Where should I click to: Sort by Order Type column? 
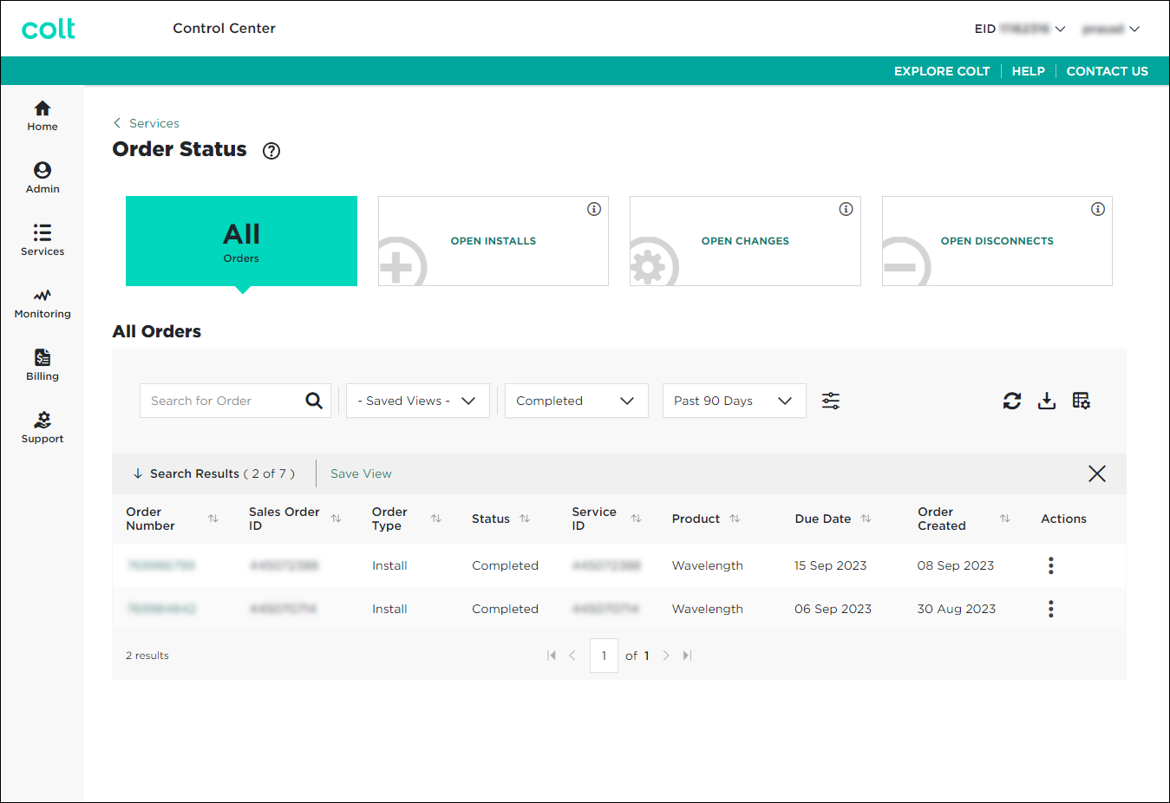pyautogui.click(x=436, y=519)
